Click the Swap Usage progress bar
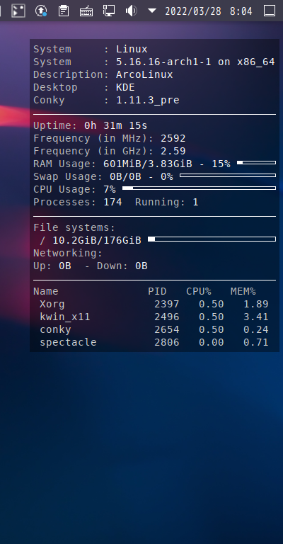283x544 pixels. click(228, 175)
